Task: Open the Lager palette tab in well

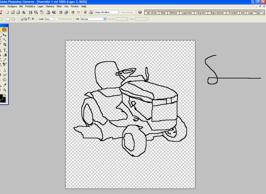Action: (x=250, y=13)
